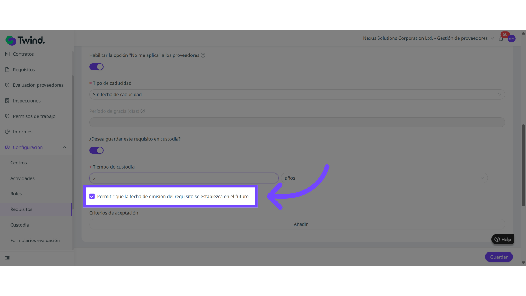
Task: Click the Contratos sidebar icon
Action: [x=7, y=54]
